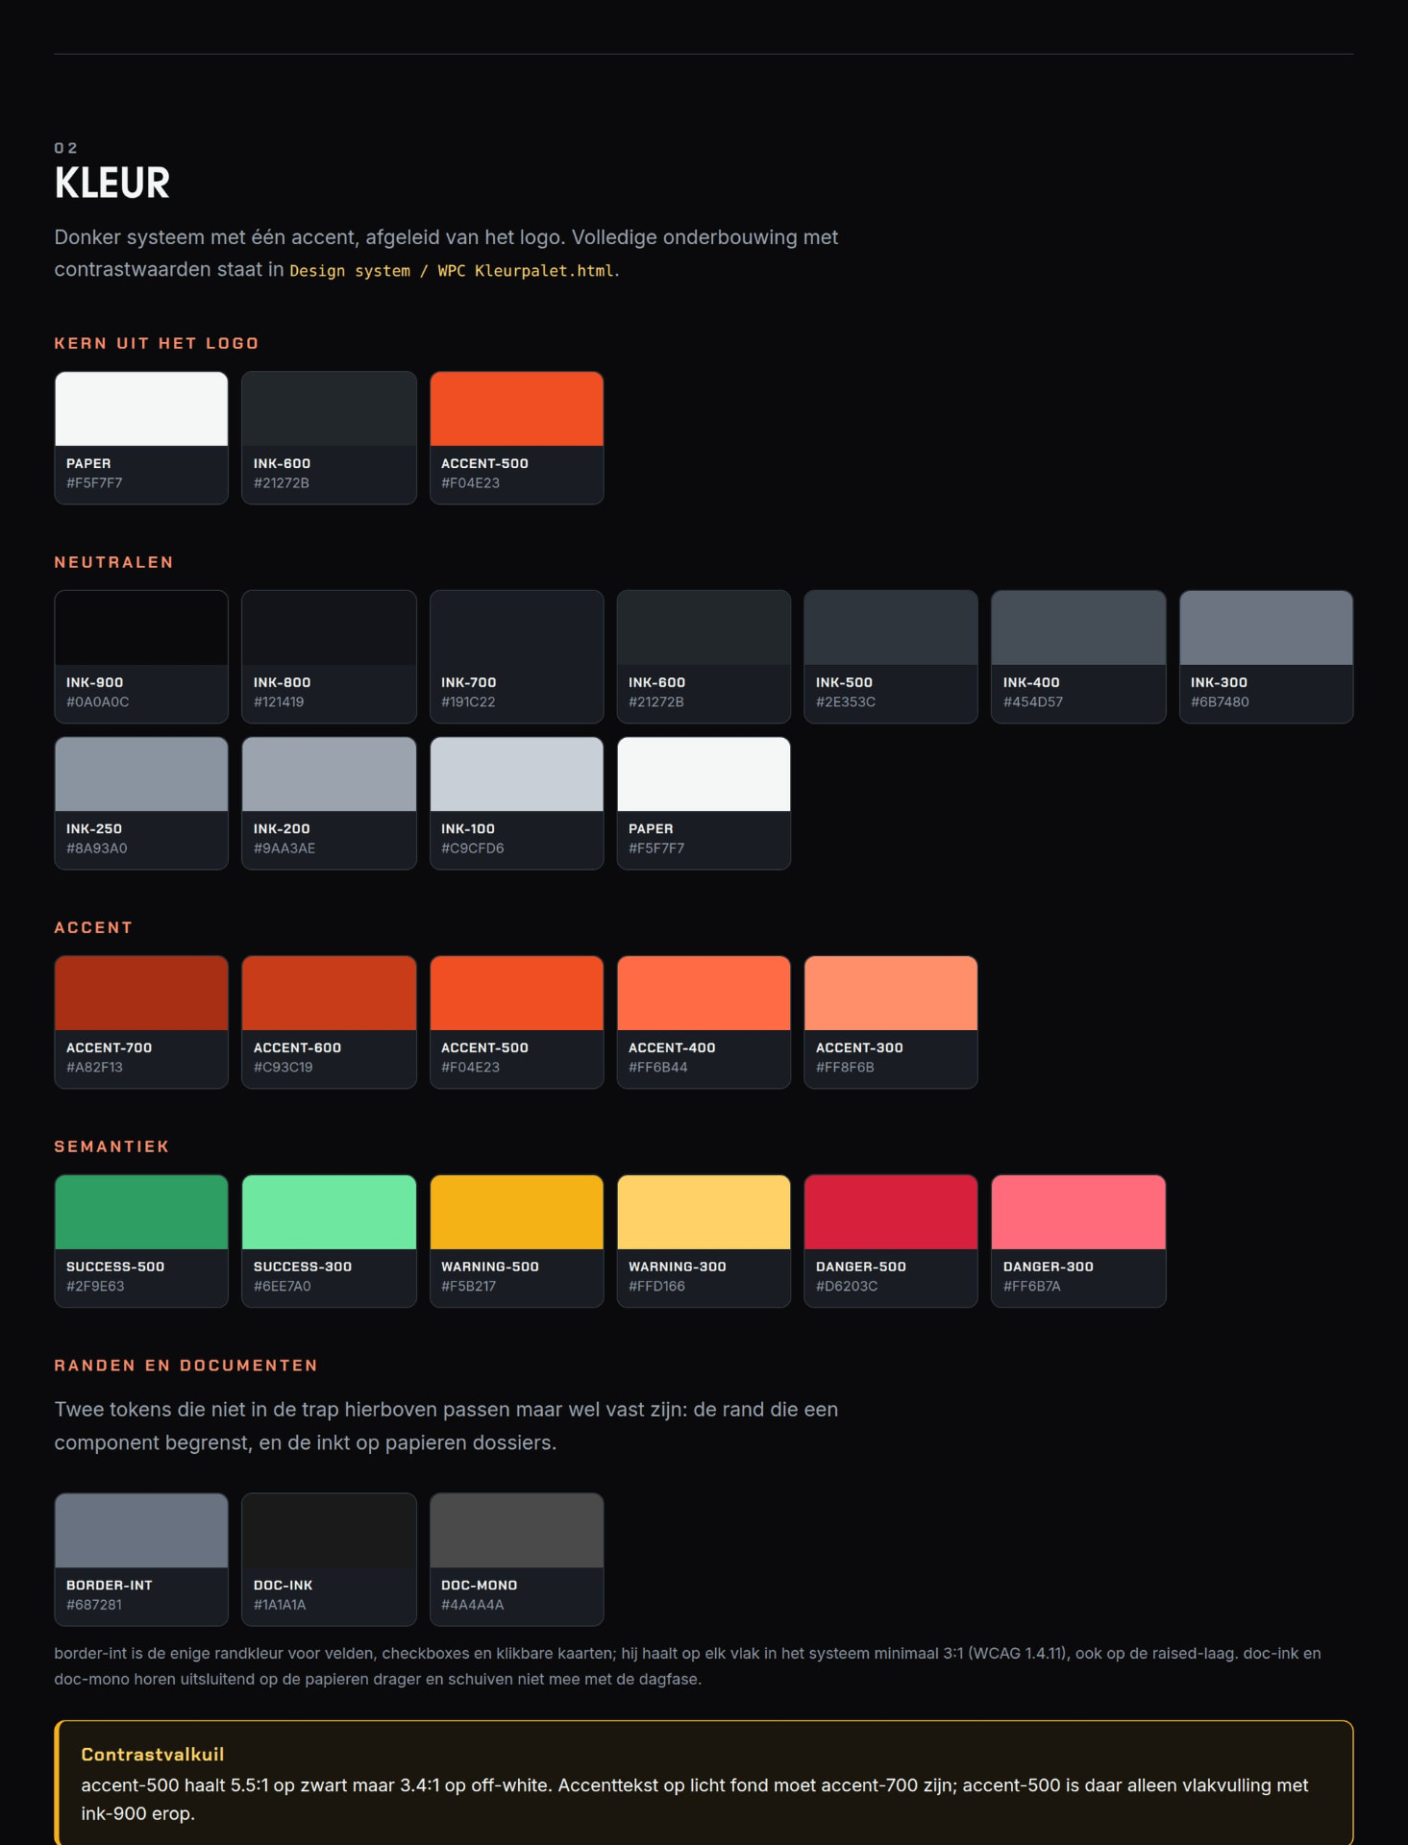Select the INK-200 swatch
Image resolution: width=1408 pixels, height=1845 pixels.
(329, 803)
